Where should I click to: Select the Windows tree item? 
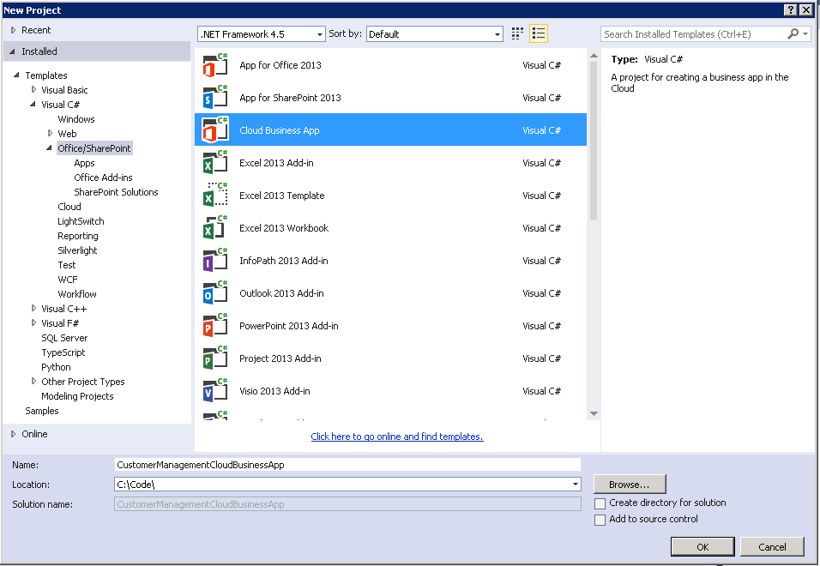point(75,119)
